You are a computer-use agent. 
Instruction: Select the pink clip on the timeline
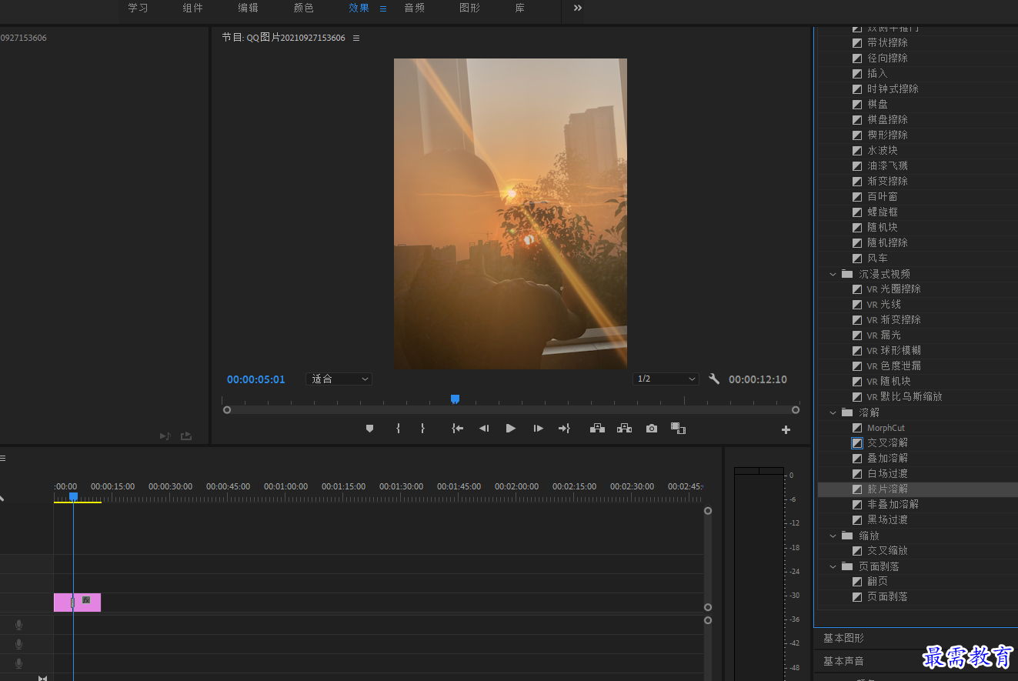point(77,603)
